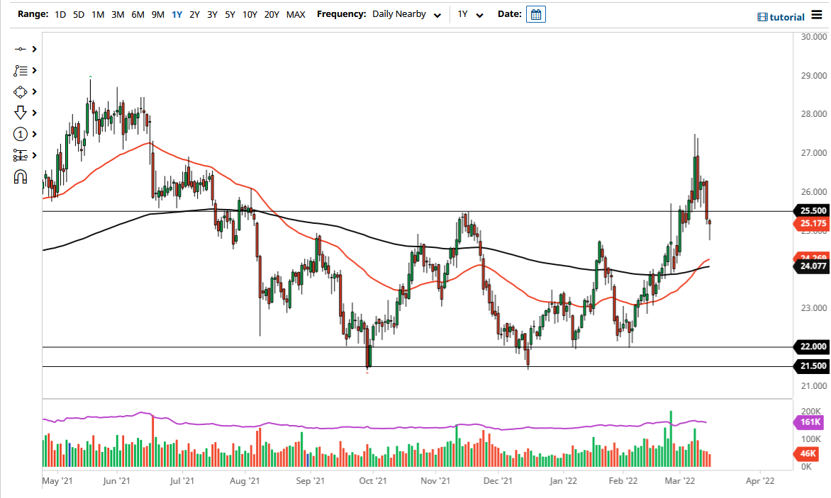Open the Daily Nearby frequency dropdown
The height and width of the screenshot is (498, 831).
406,14
